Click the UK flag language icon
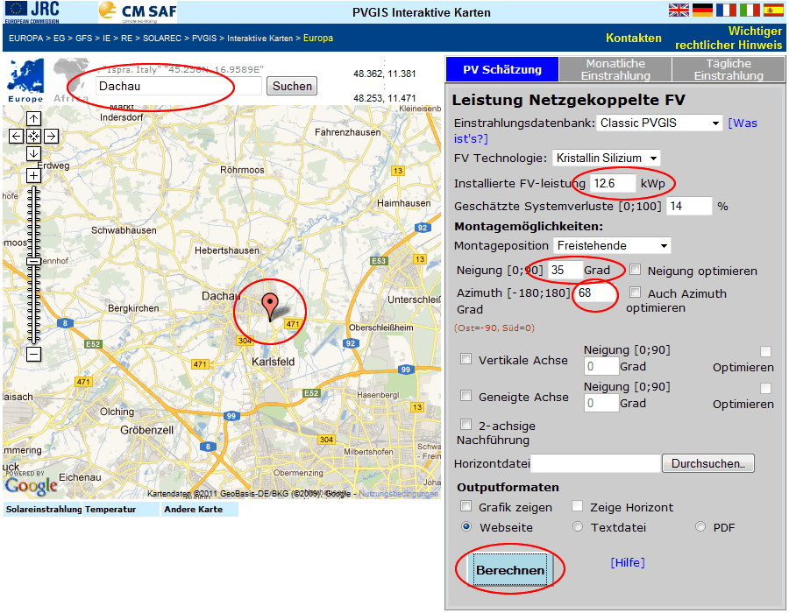This screenshot has width=789, height=613. click(679, 10)
